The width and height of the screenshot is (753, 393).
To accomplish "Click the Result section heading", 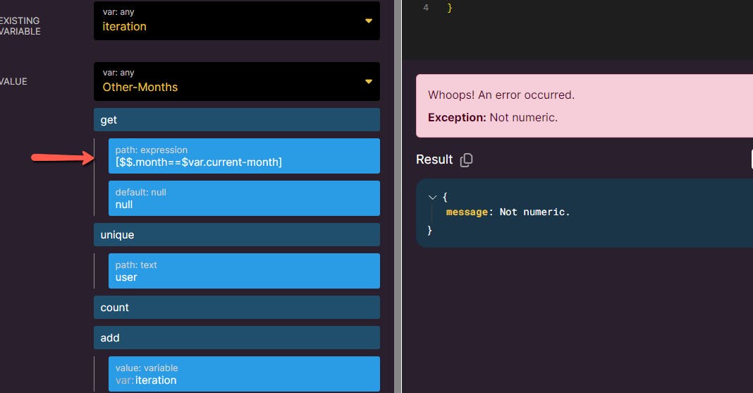I will click(x=434, y=159).
